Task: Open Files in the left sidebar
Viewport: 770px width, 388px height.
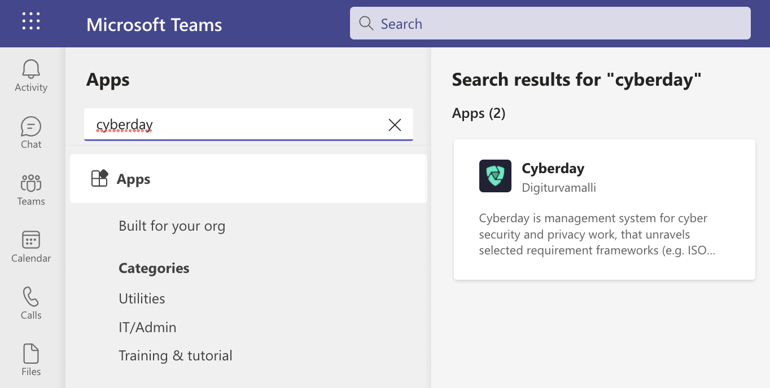Action: [x=31, y=360]
